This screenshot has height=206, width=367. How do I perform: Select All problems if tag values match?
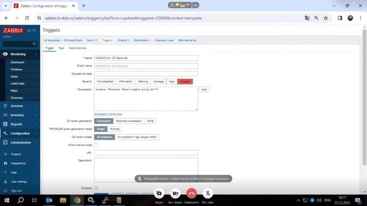point(137,137)
